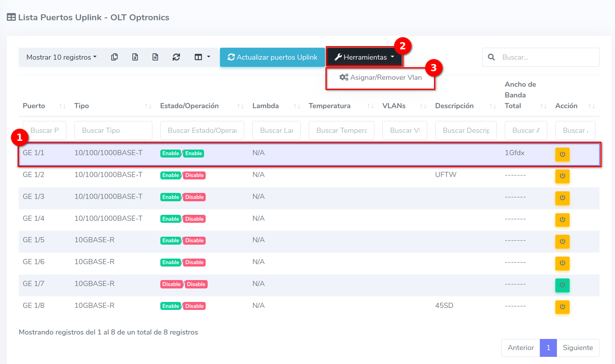Focus the Buscar Tipo filter field

[x=113, y=130]
